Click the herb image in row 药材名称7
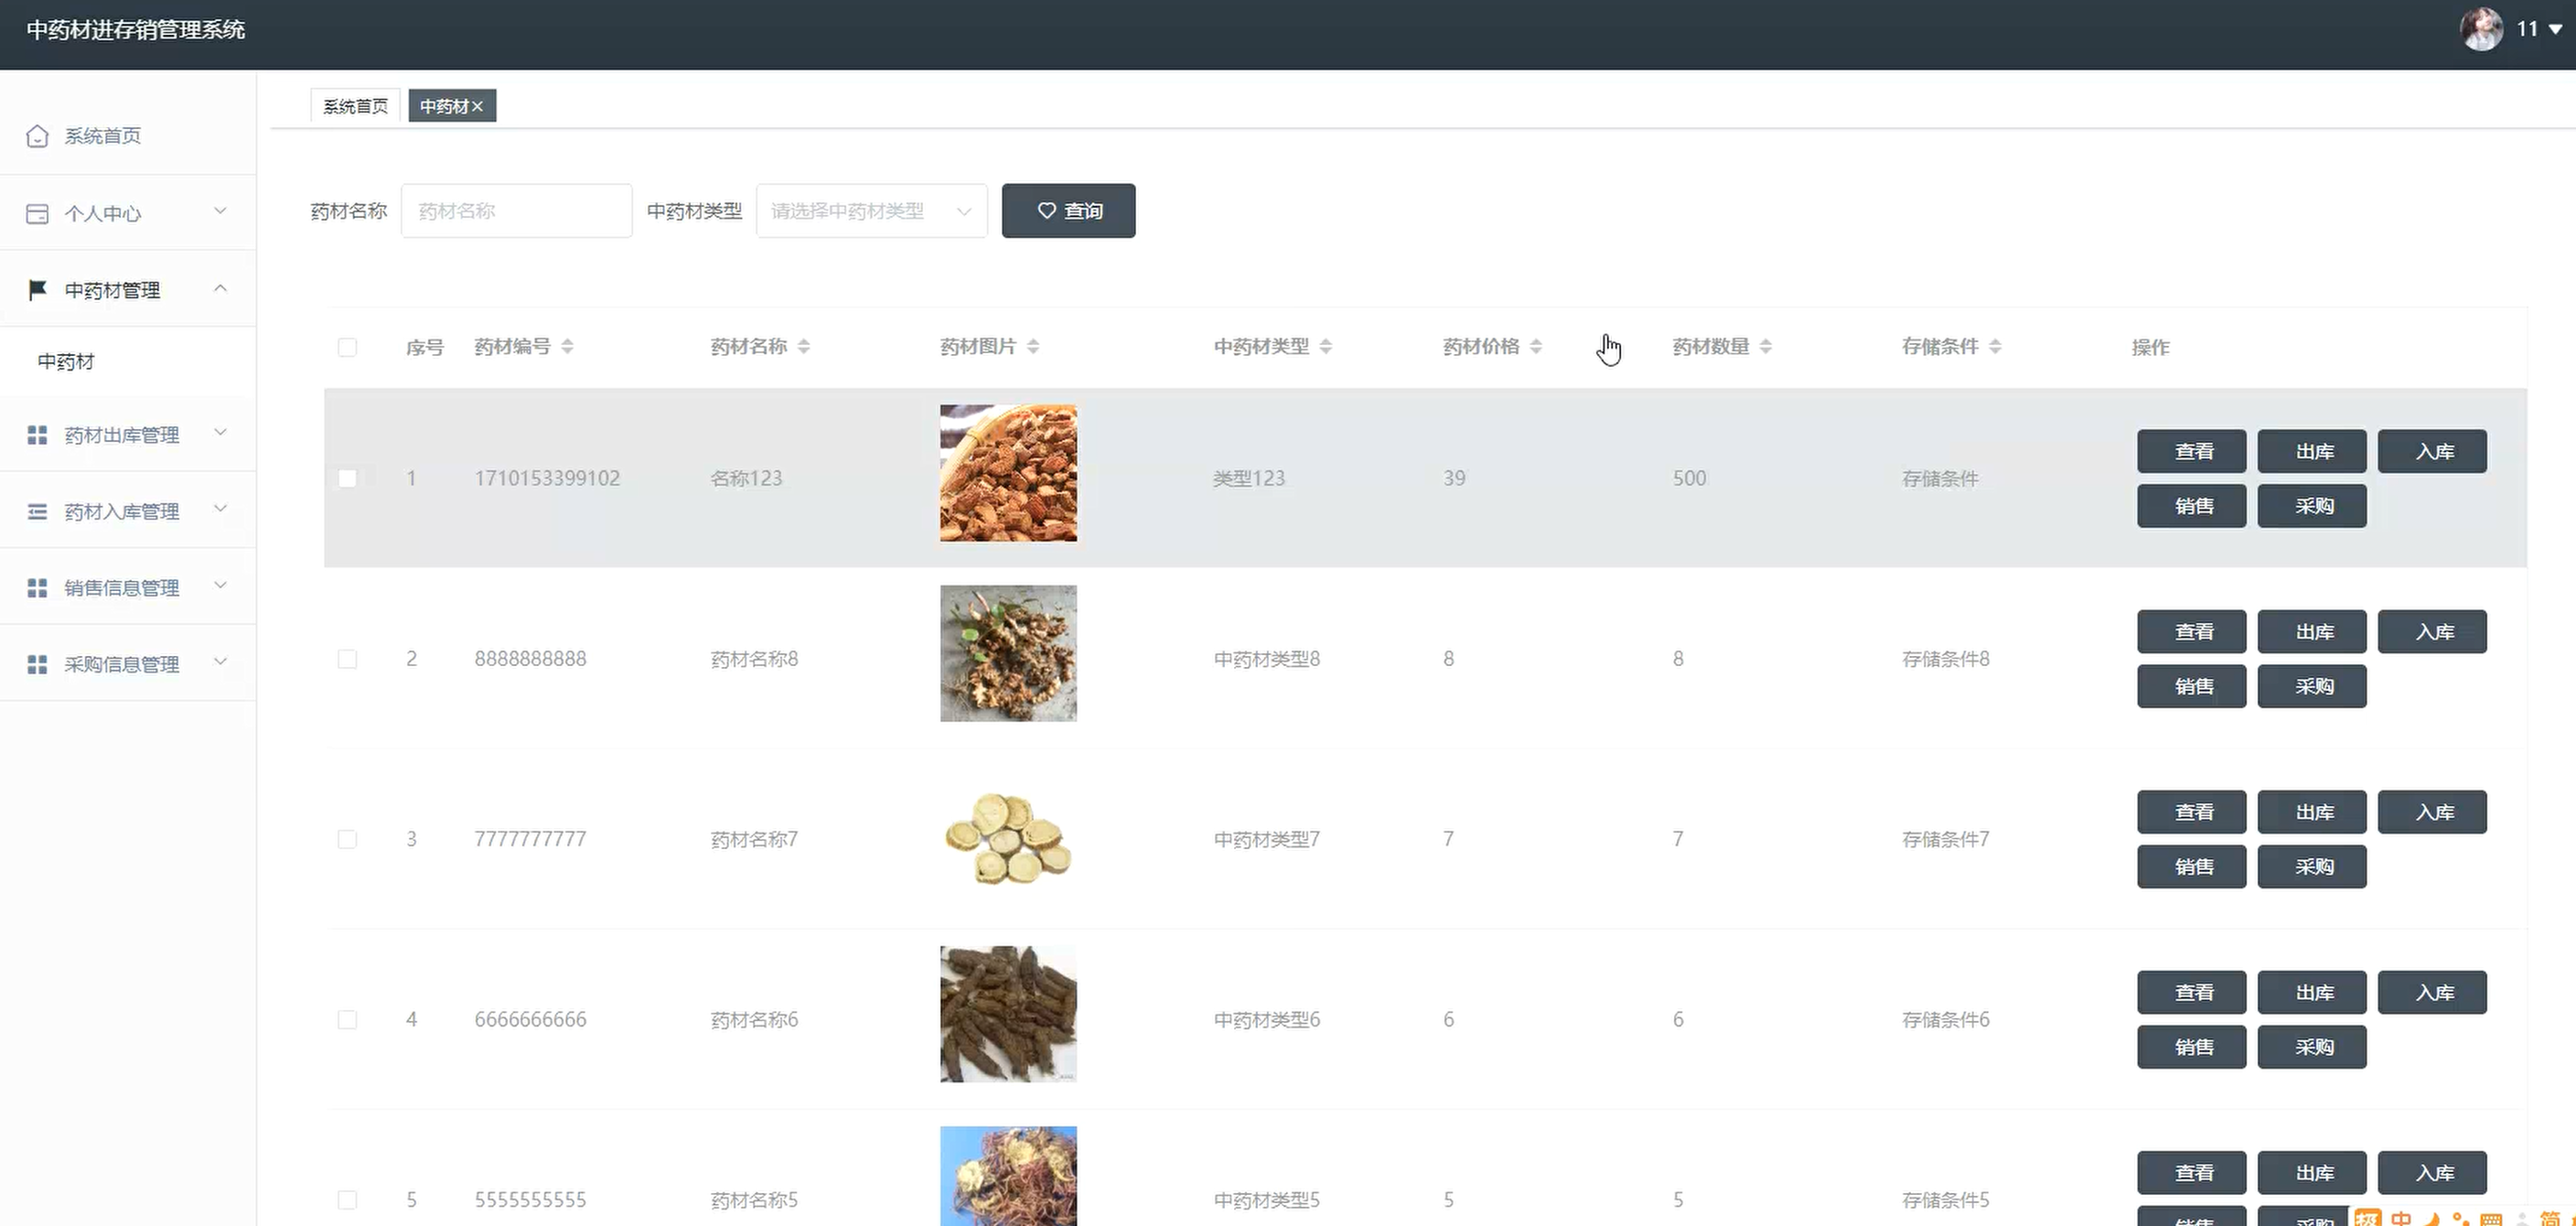The height and width of the screenshot is (1226, 2576). (1008, 839)
